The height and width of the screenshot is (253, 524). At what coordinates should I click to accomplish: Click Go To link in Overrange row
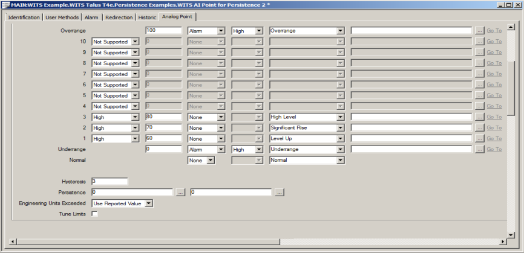[494, 31]
